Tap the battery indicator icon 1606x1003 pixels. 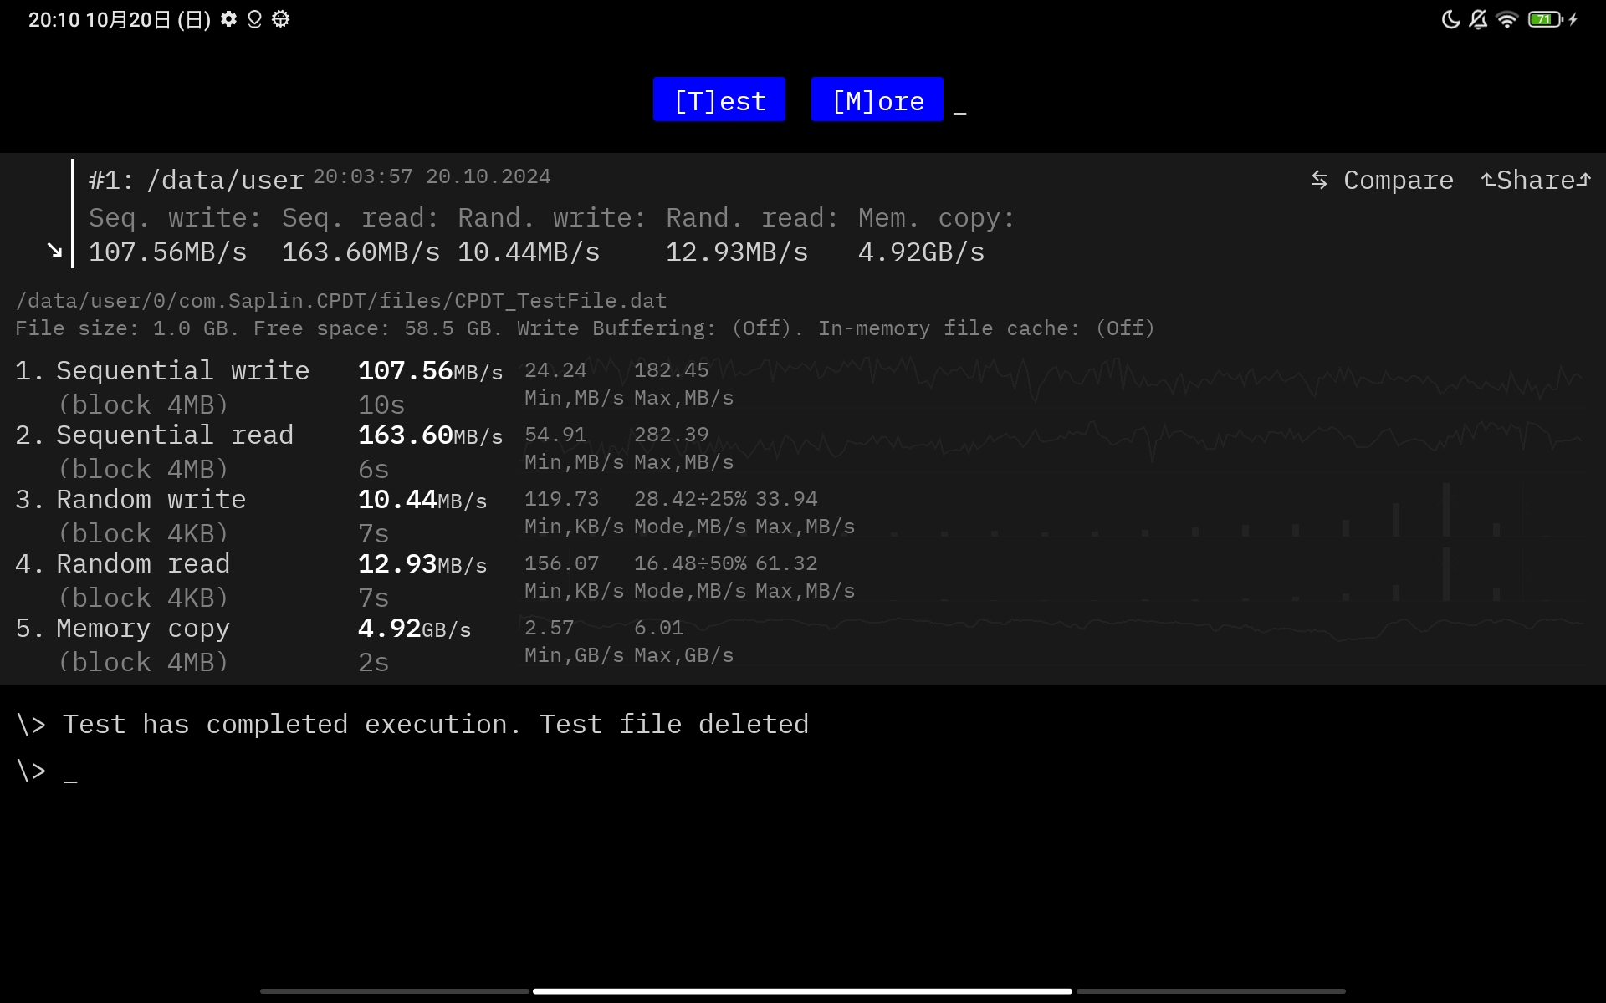click(x=1544, y=19)
